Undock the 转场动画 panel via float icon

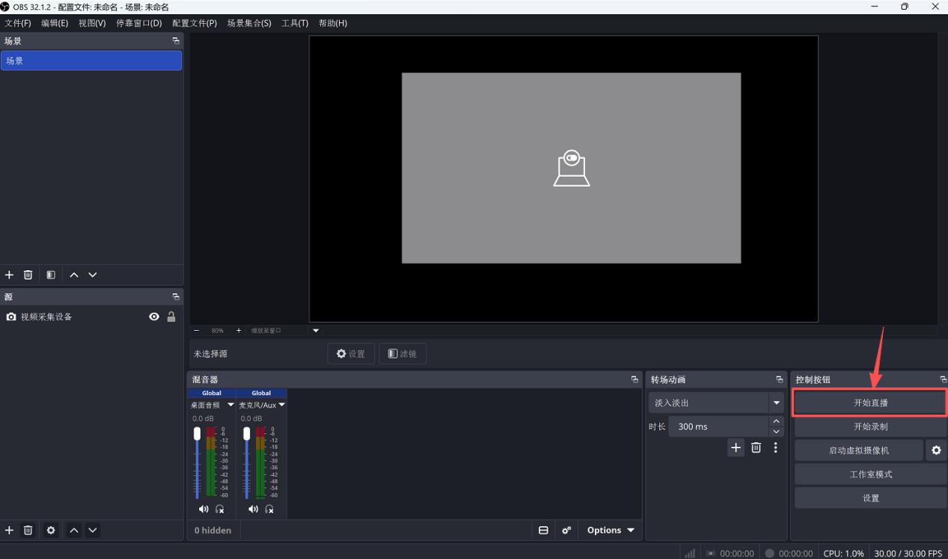(x=780, y=379)
